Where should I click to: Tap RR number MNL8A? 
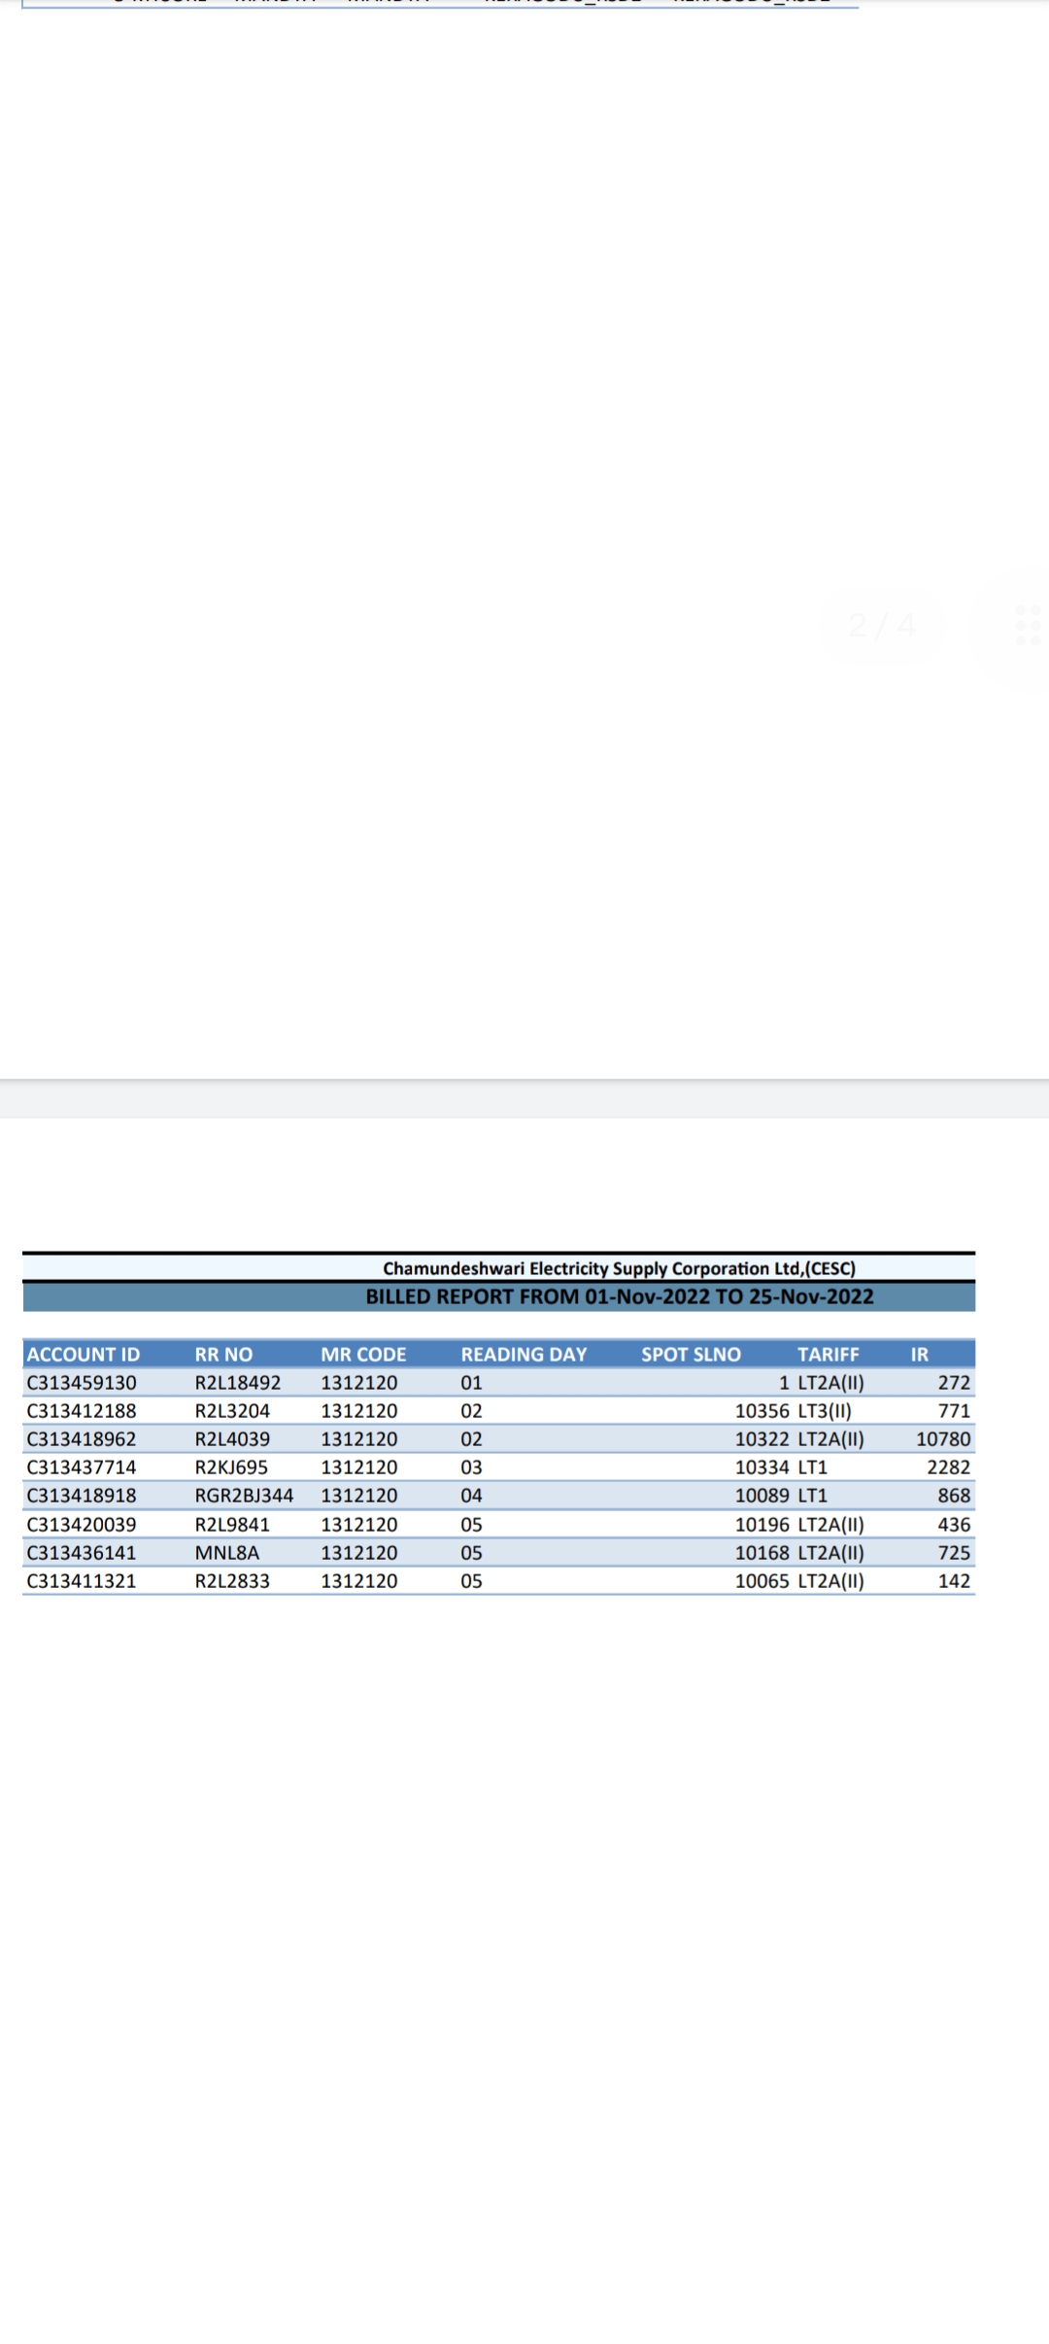227,1552
